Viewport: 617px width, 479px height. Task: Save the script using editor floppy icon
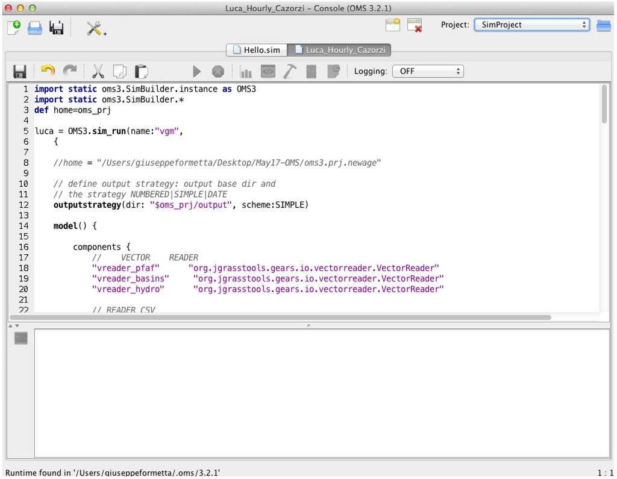[20, 72]
